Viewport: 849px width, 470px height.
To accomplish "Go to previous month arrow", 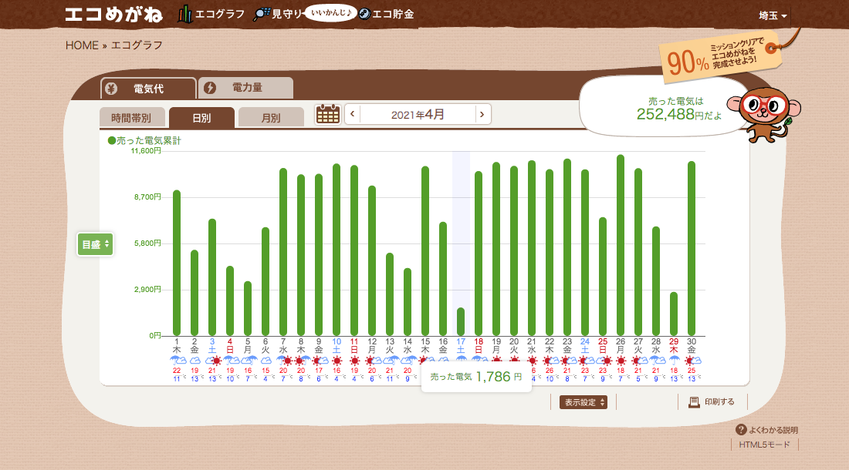I will [353, 114].
